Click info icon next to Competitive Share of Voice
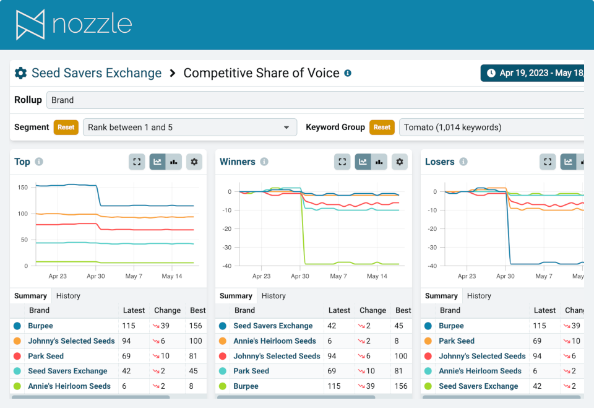 [x=347, y=73]
